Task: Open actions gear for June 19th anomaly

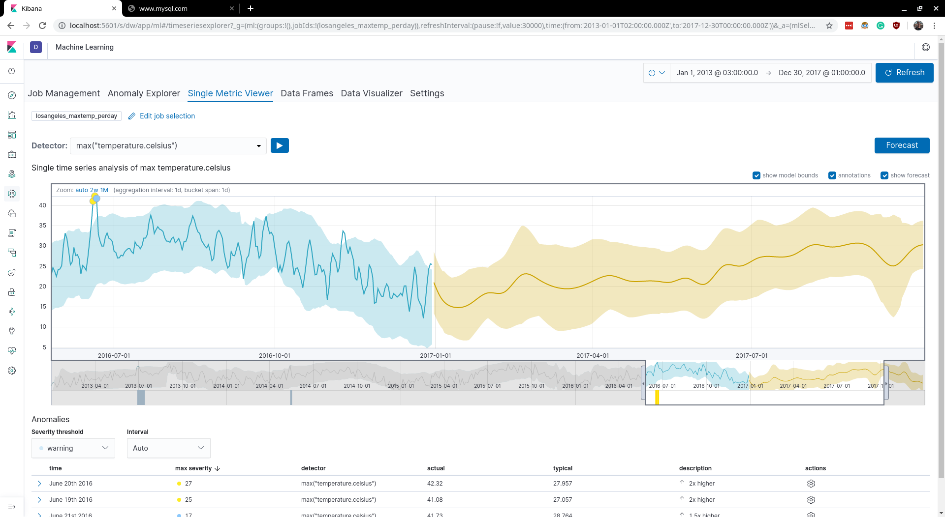Action: pos(811,500)
